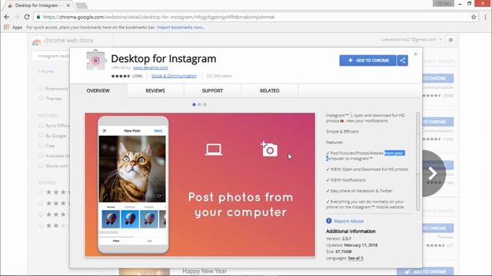Open the developer website link
Viewport: 492px width, 276px height.
point(151,67)
